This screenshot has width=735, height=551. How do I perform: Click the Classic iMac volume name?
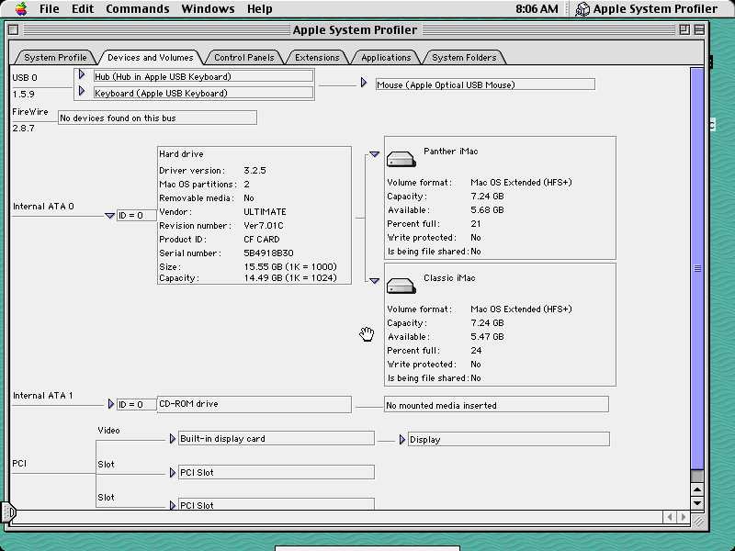pyautogui.click(x=449, y=278)
